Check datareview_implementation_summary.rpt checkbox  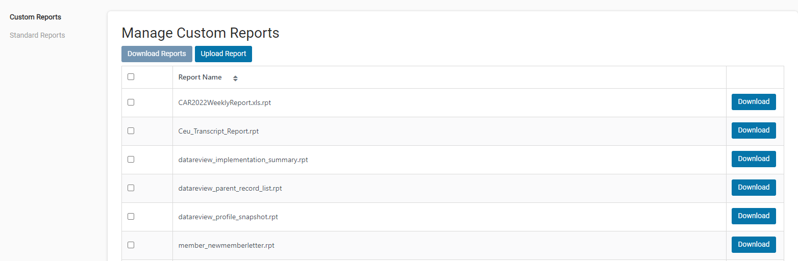tap(131, 159)
